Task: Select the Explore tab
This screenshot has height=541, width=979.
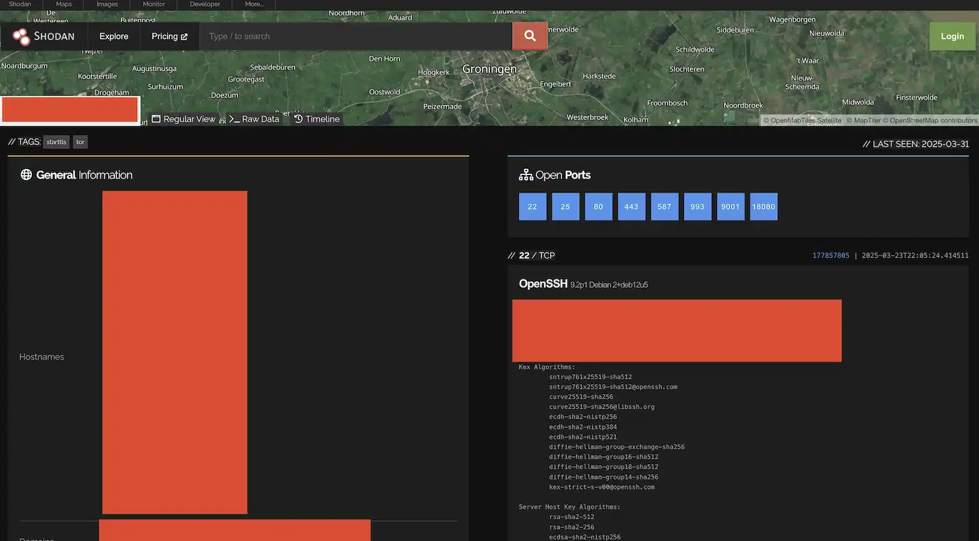Action: point(113,36)
